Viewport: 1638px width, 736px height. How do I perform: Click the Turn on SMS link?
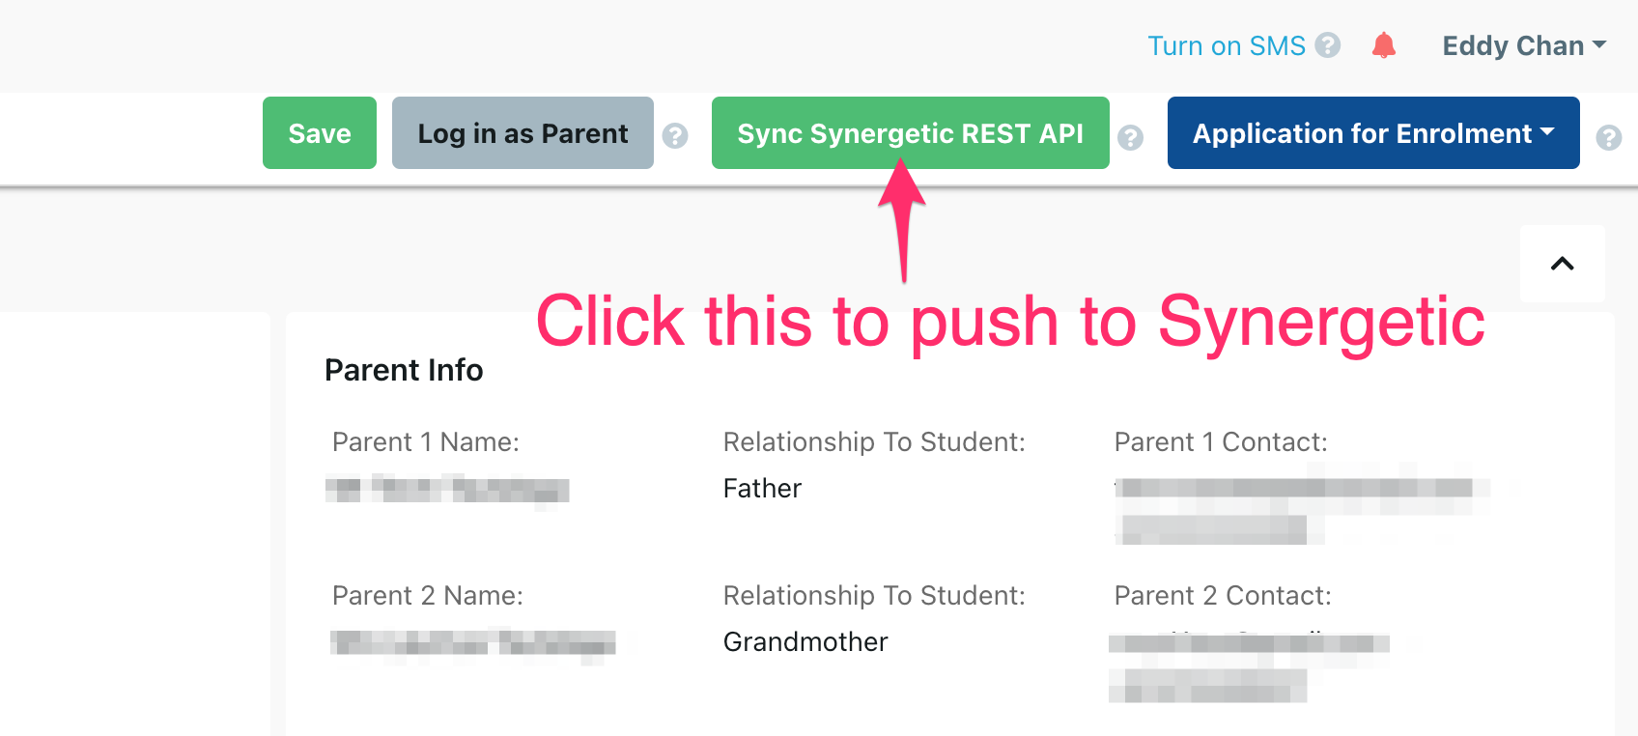click(1227, 44)
